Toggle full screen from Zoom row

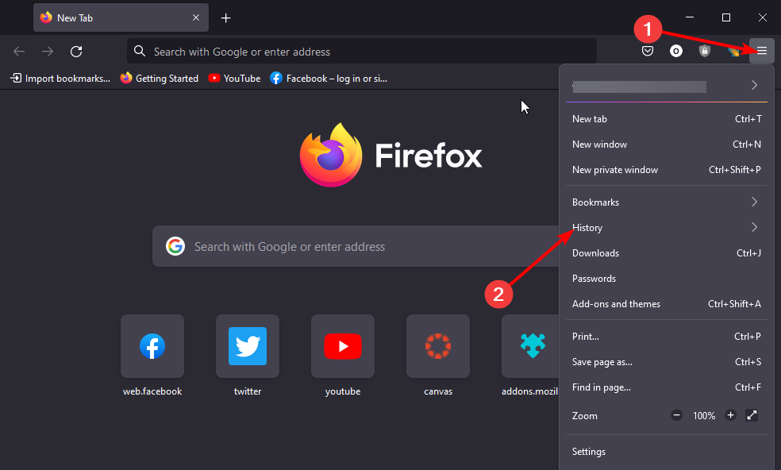(x=752, y=415)
